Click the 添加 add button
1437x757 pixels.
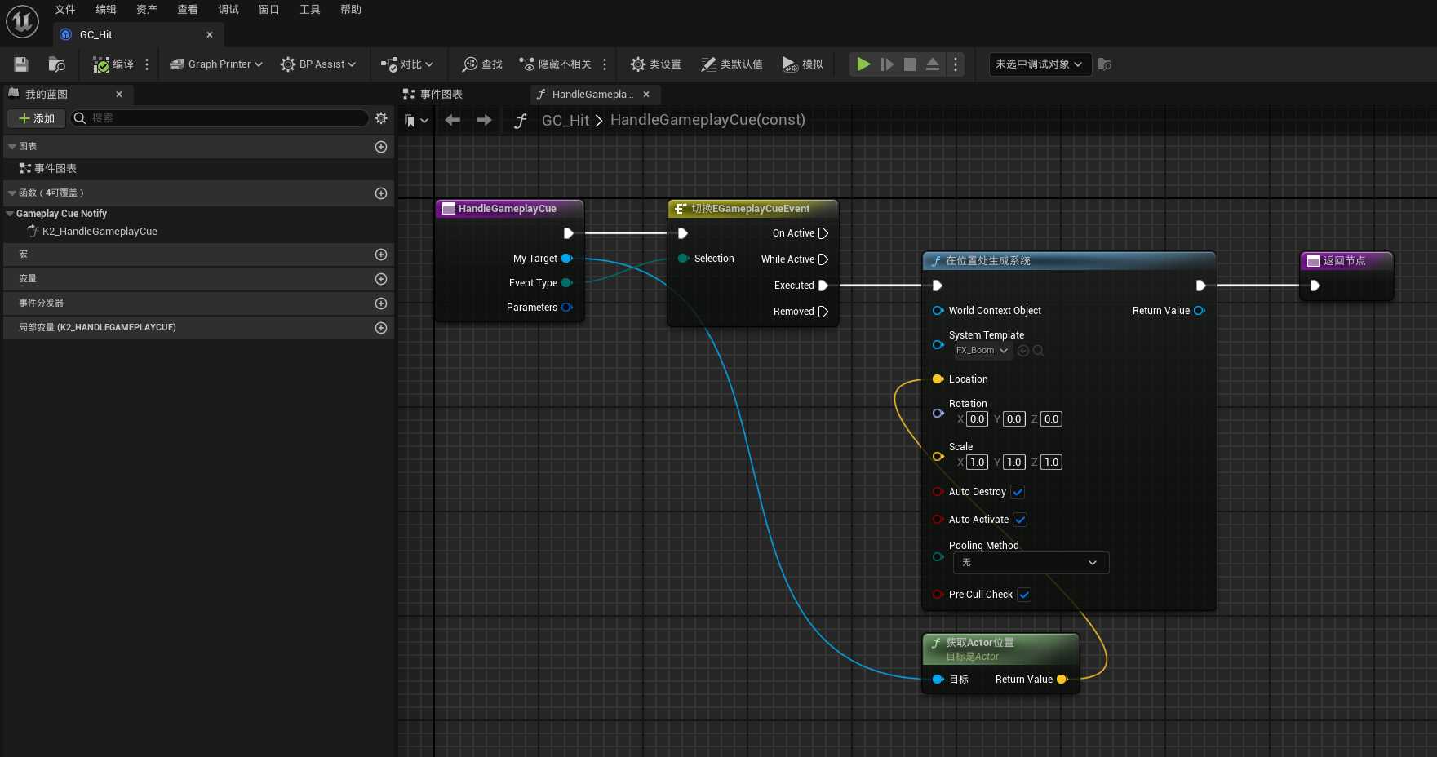pyautogui.click(x=37, y=119)
